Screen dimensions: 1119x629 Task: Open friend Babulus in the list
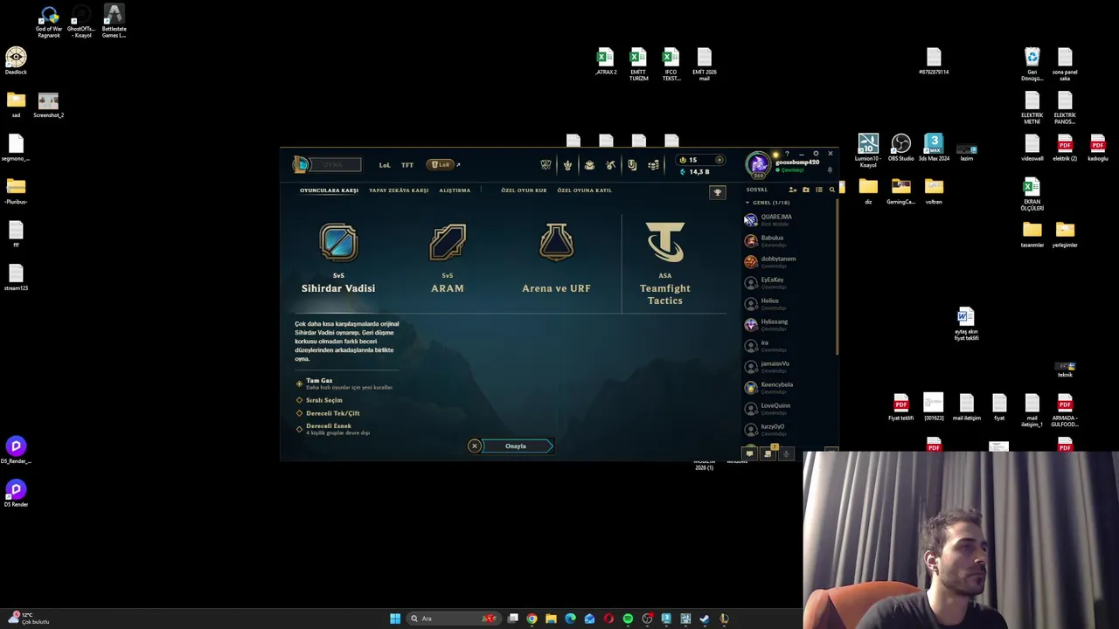[x=789, y=240]
